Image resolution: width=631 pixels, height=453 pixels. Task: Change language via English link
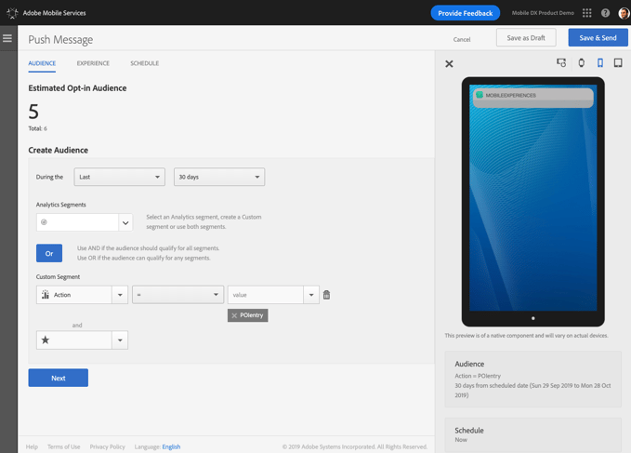(x=171, y=446)
